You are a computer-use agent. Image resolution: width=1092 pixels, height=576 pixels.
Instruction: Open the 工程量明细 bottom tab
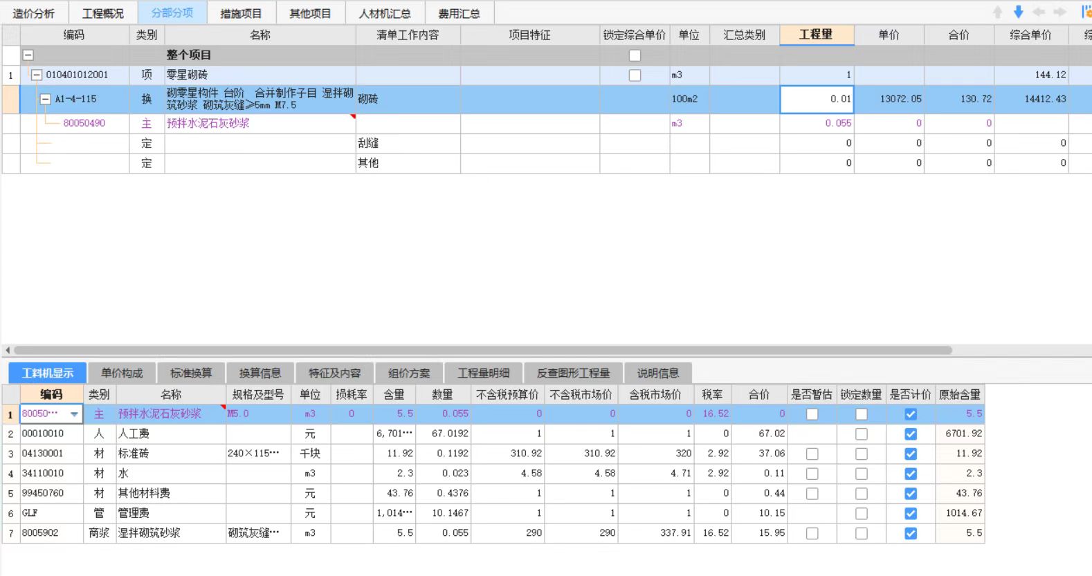(484, 373)
